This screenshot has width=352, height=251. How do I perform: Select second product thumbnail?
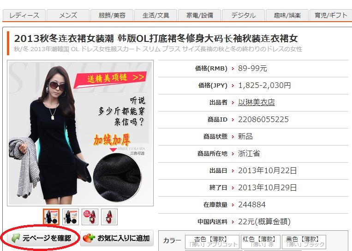(71, 217)
